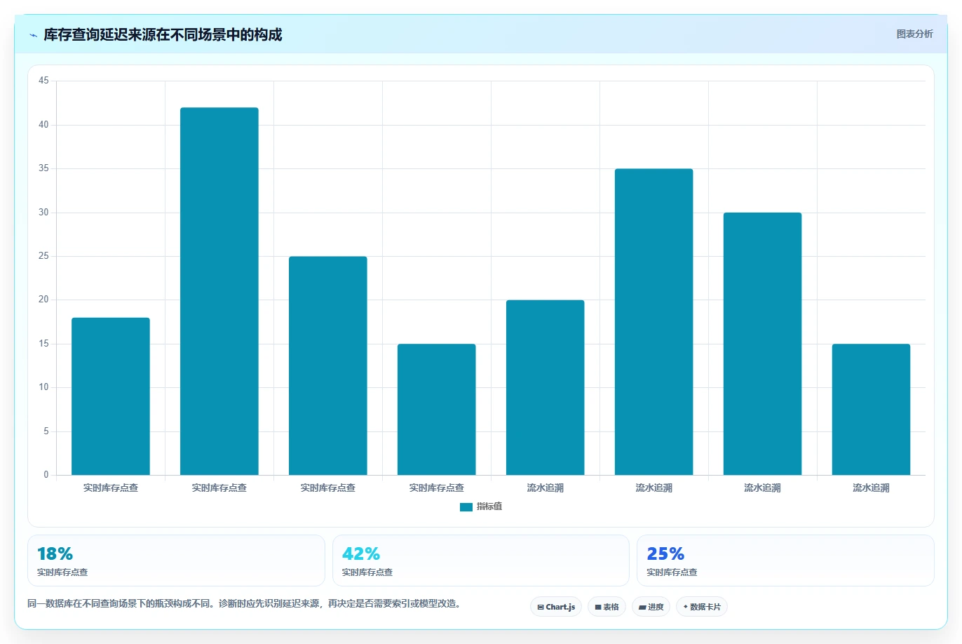This screenshot has height=644, width=962.
Task: Select the 实时库存点查 bar reaching 18
Action: point(111,396)
